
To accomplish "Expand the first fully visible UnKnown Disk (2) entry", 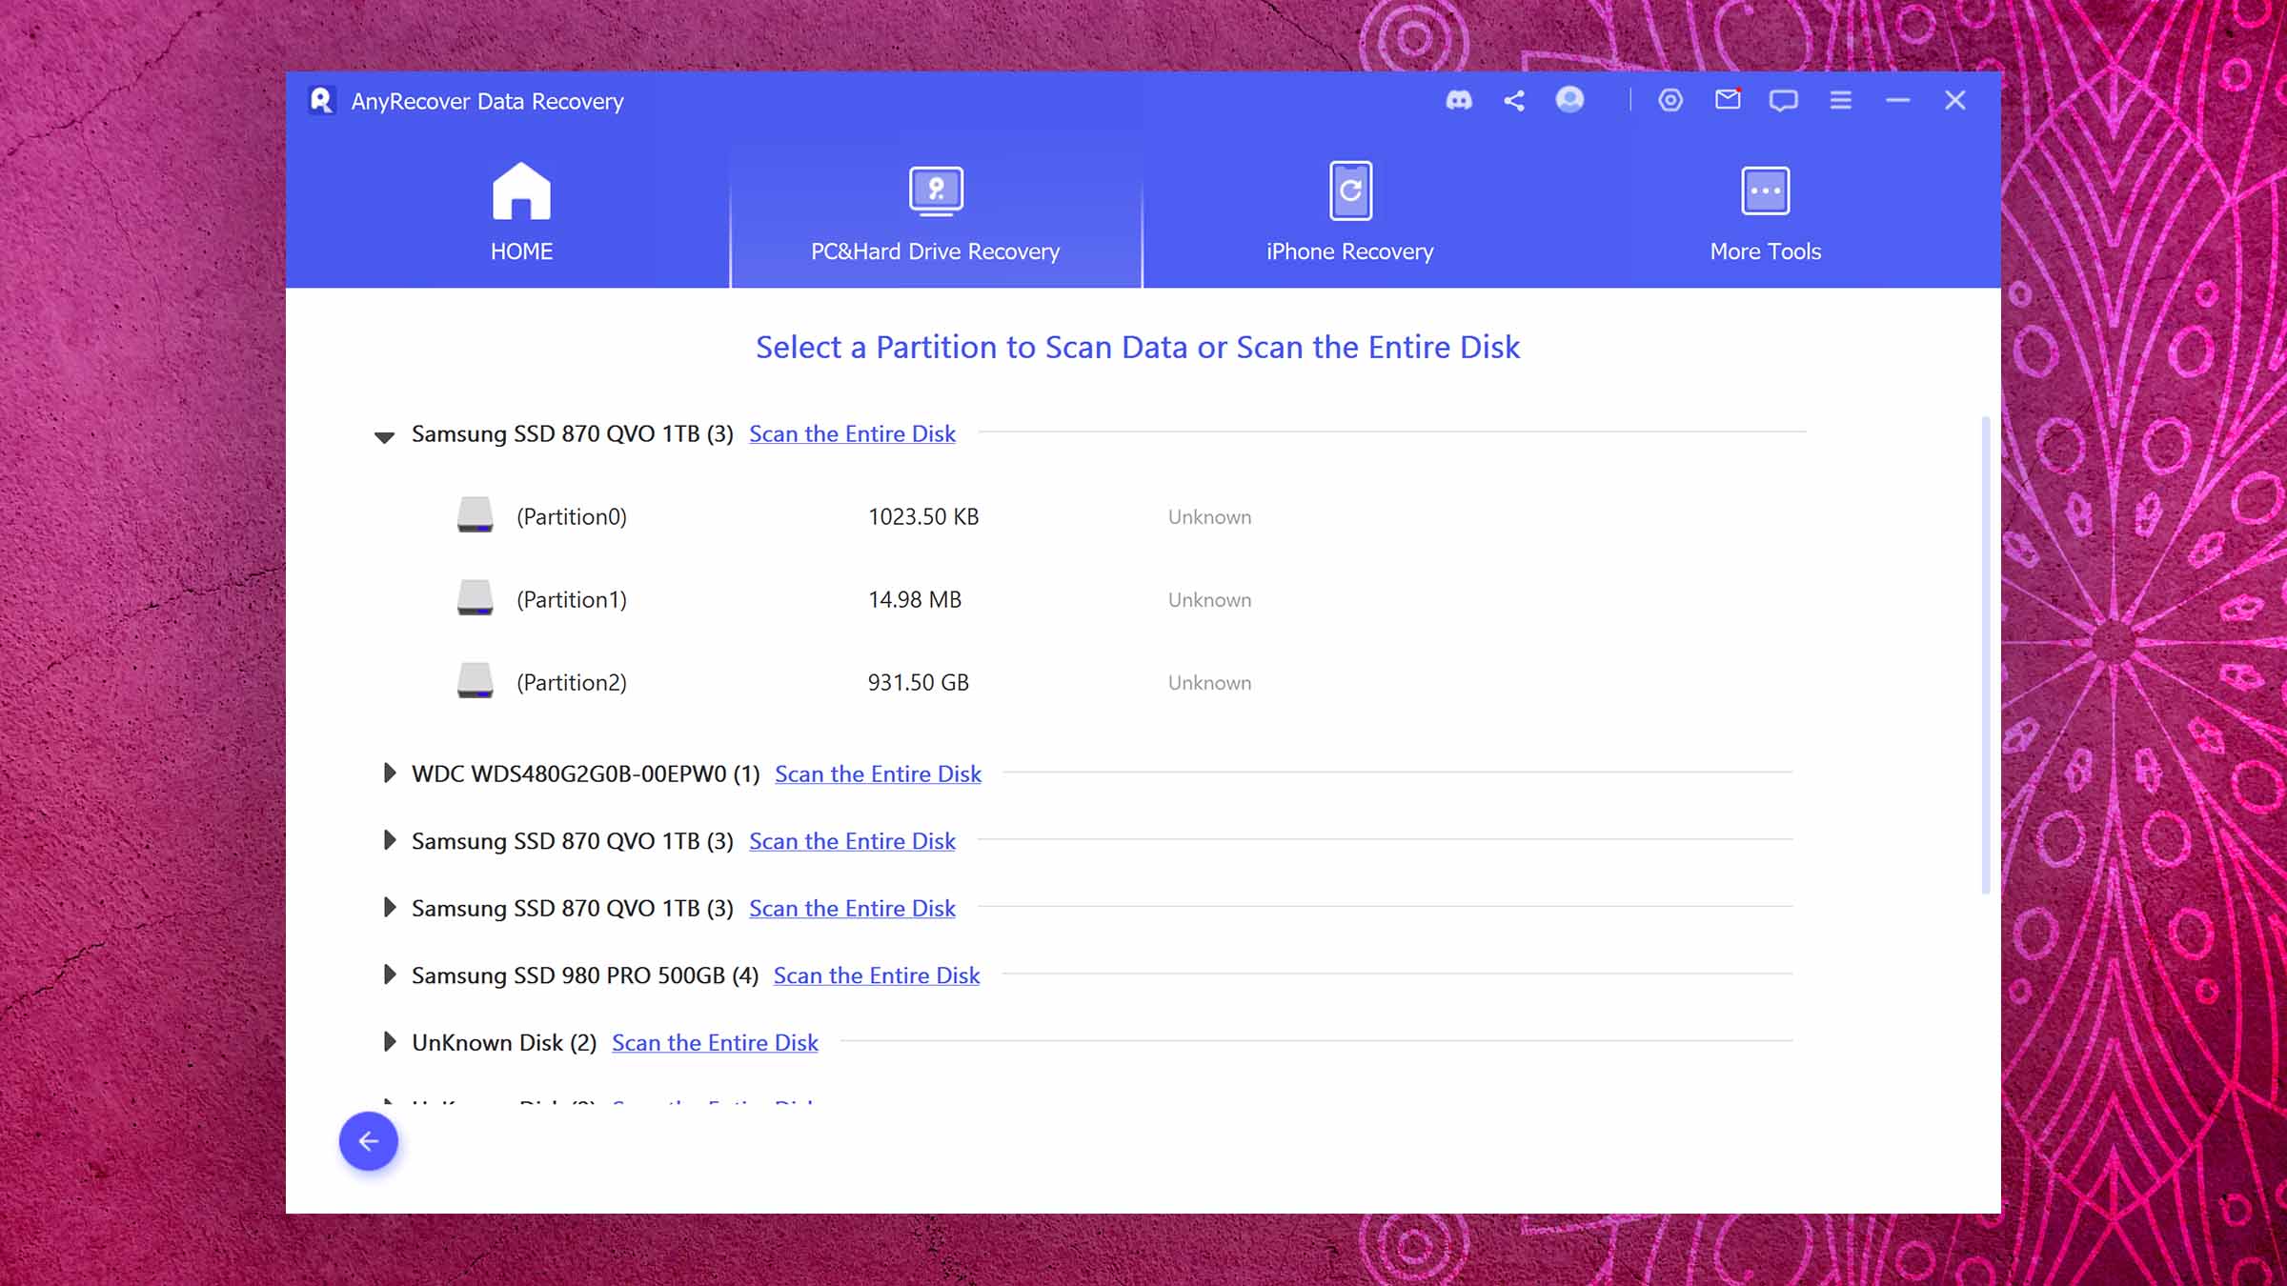I will point(389,1041).
